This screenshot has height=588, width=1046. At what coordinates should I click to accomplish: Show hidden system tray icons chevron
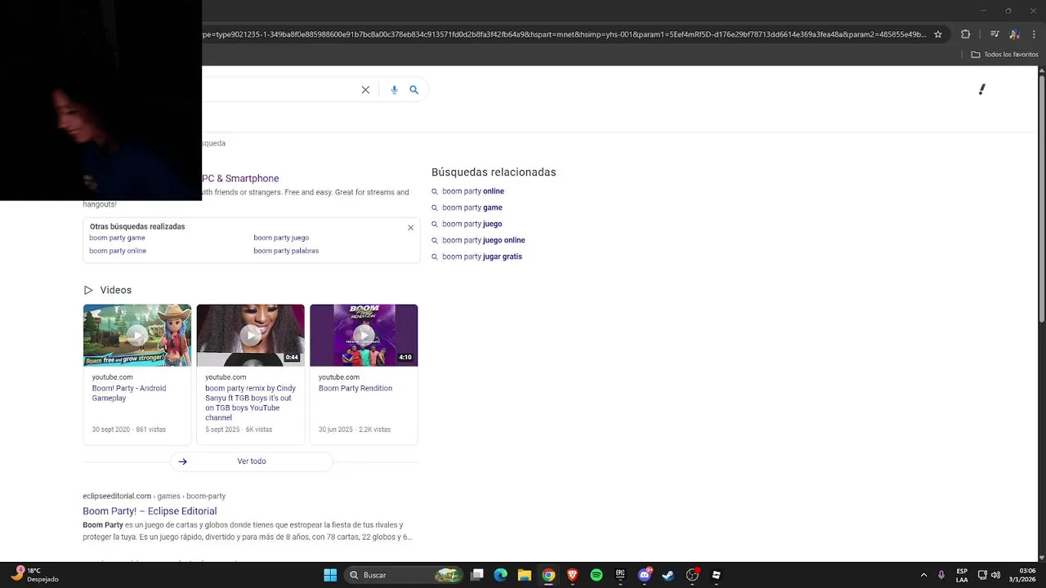coord(923,575)
